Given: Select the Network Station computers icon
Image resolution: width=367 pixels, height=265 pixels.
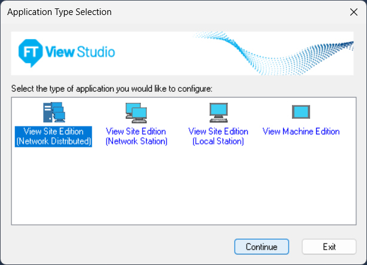Looking at the screenshot, I should click(136, 113).
